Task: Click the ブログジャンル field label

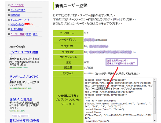Action: pyautogui.click(x=68, y=57)
